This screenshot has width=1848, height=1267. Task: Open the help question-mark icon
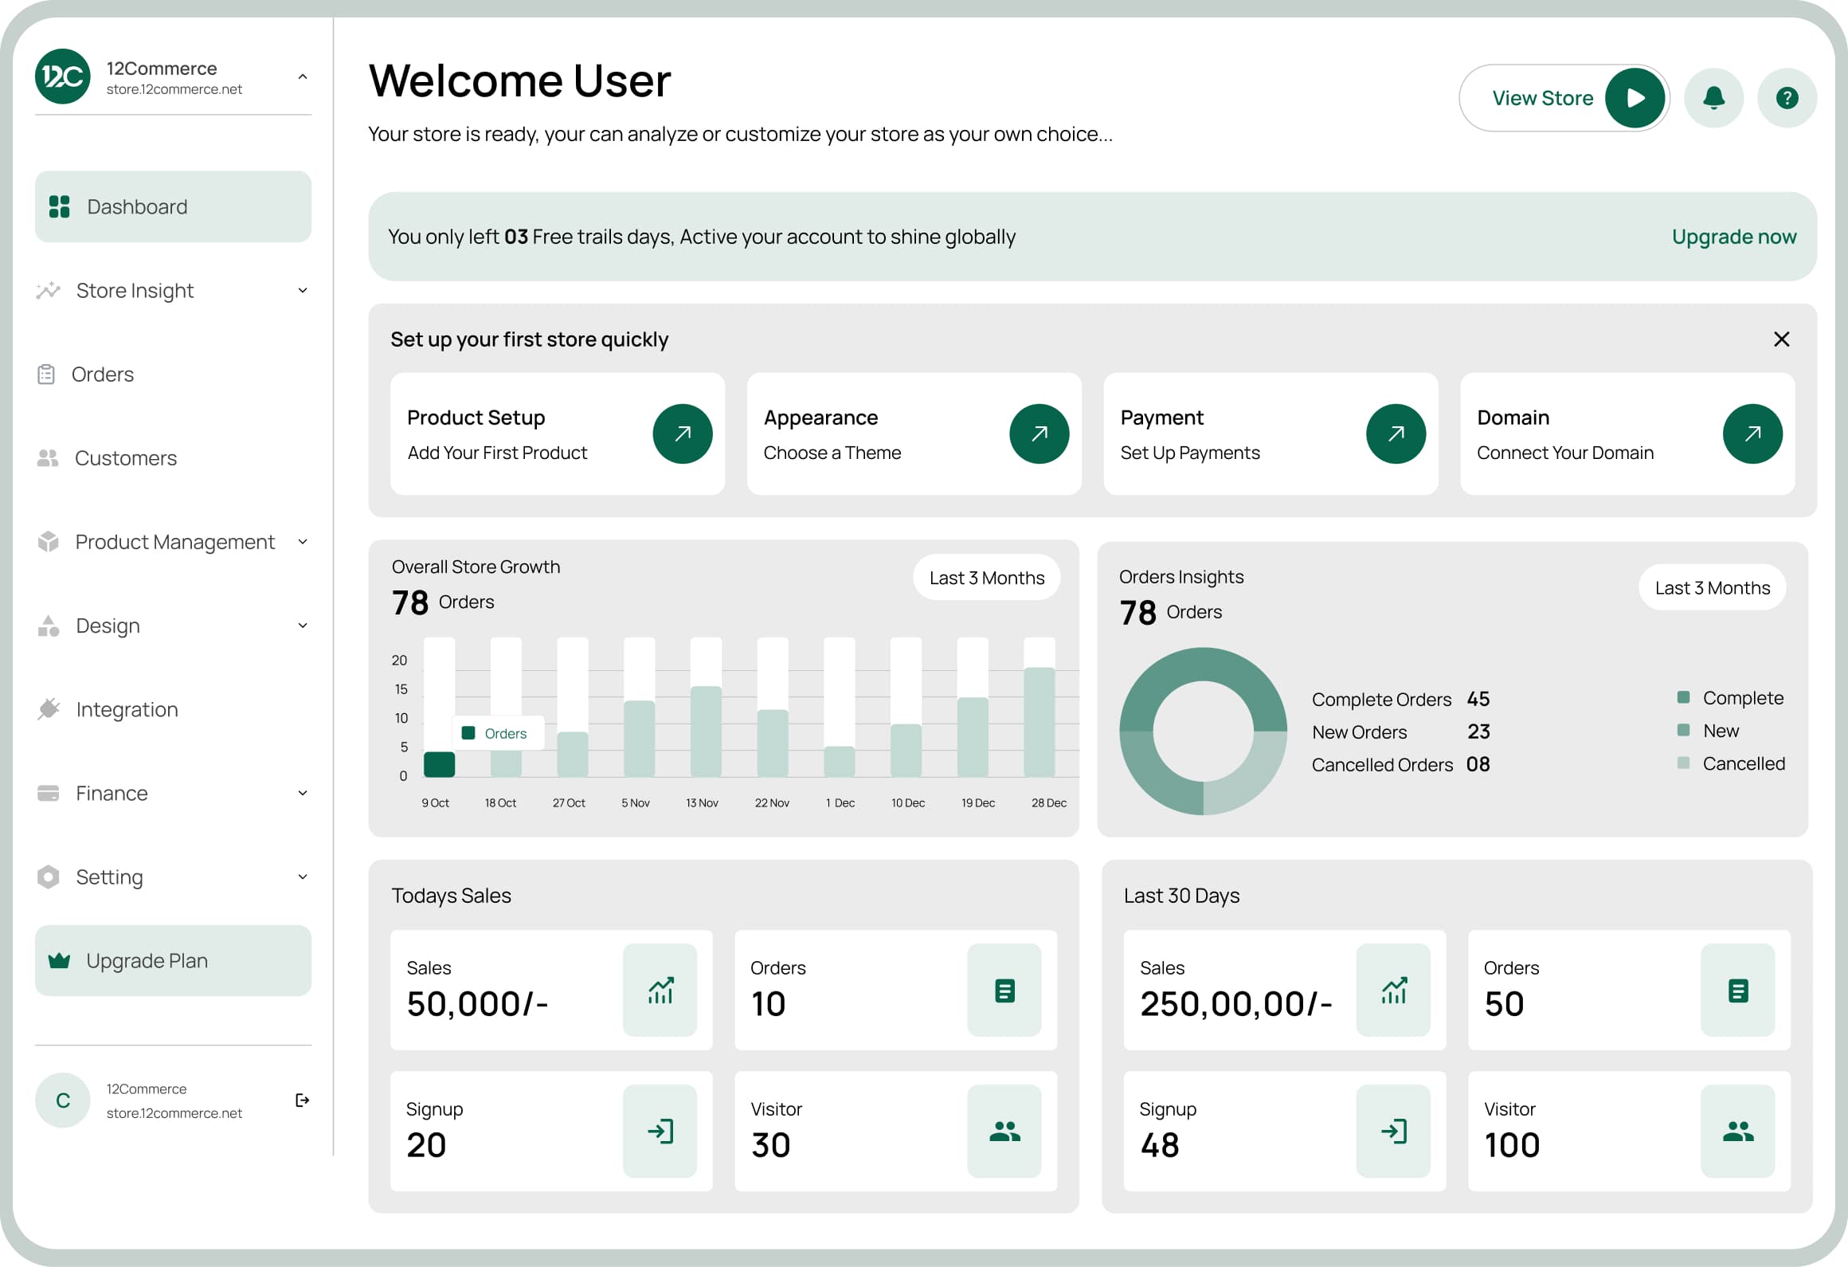1787,97
